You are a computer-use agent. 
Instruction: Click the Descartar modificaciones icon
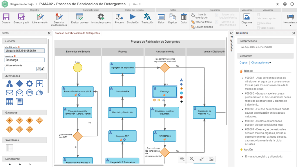tap(59, 17)
